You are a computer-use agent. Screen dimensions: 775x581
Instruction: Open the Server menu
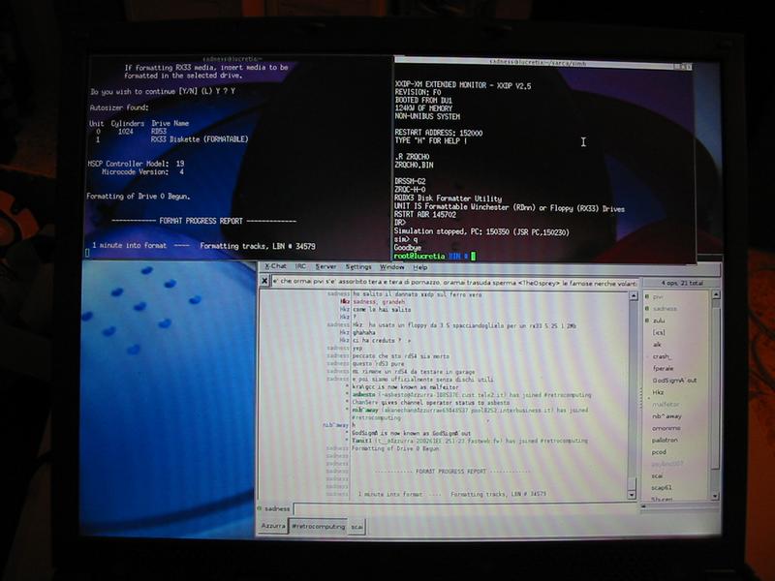(325, 267)
